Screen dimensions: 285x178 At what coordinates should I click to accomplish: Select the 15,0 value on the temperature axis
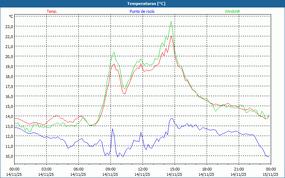click(x=9, y=106)
